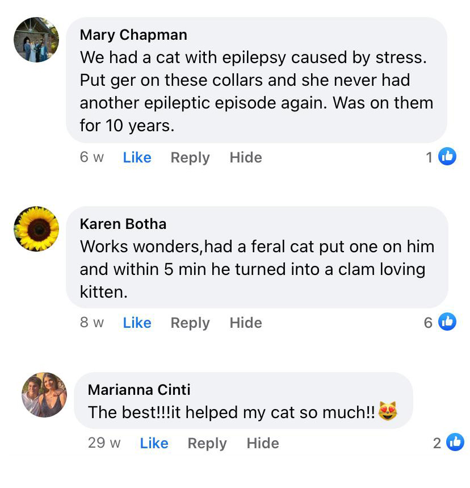Screen dimensions: 470x488
Task: Reply to Mary Chapman's comment
Action: (x=190, y=157)
